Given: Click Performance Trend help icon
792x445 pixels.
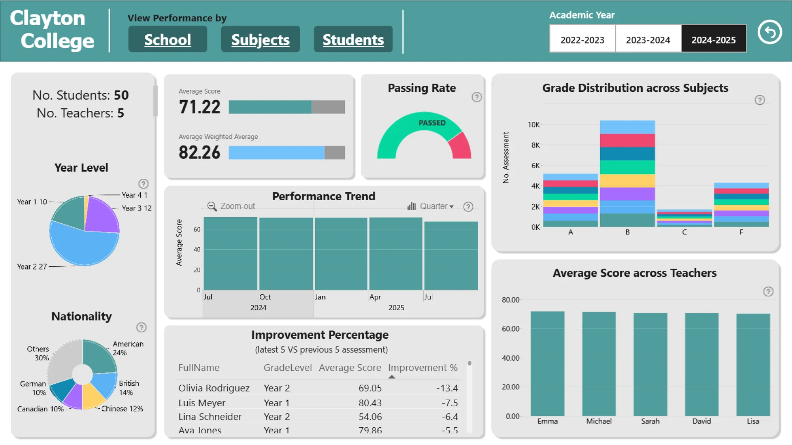Looking at the screenshot, I should tap(468, 207).
